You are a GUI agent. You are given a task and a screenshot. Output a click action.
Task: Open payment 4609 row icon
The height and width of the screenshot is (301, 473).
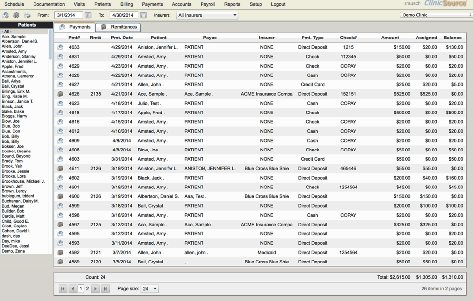point(60,141)
